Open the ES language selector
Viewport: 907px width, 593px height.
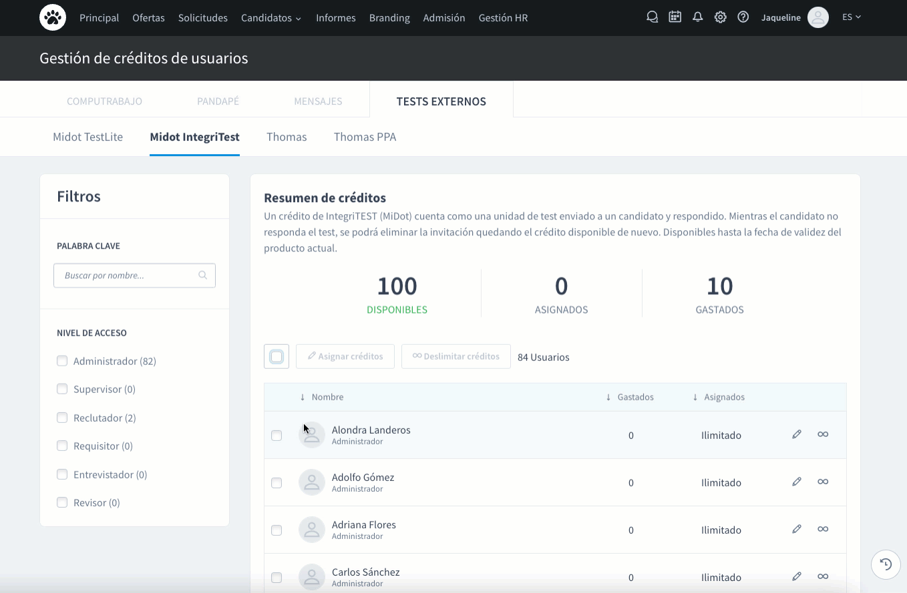(851, 17)
